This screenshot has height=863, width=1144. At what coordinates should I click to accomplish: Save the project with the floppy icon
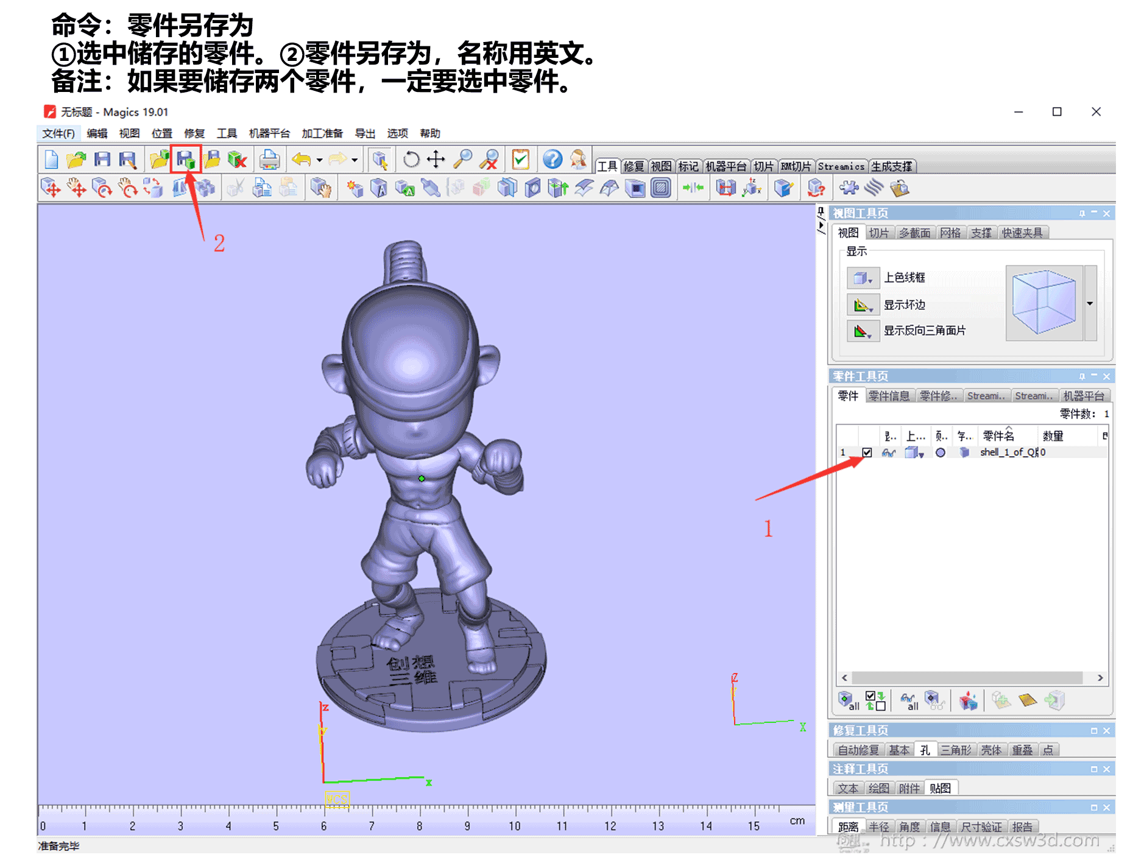102,160
